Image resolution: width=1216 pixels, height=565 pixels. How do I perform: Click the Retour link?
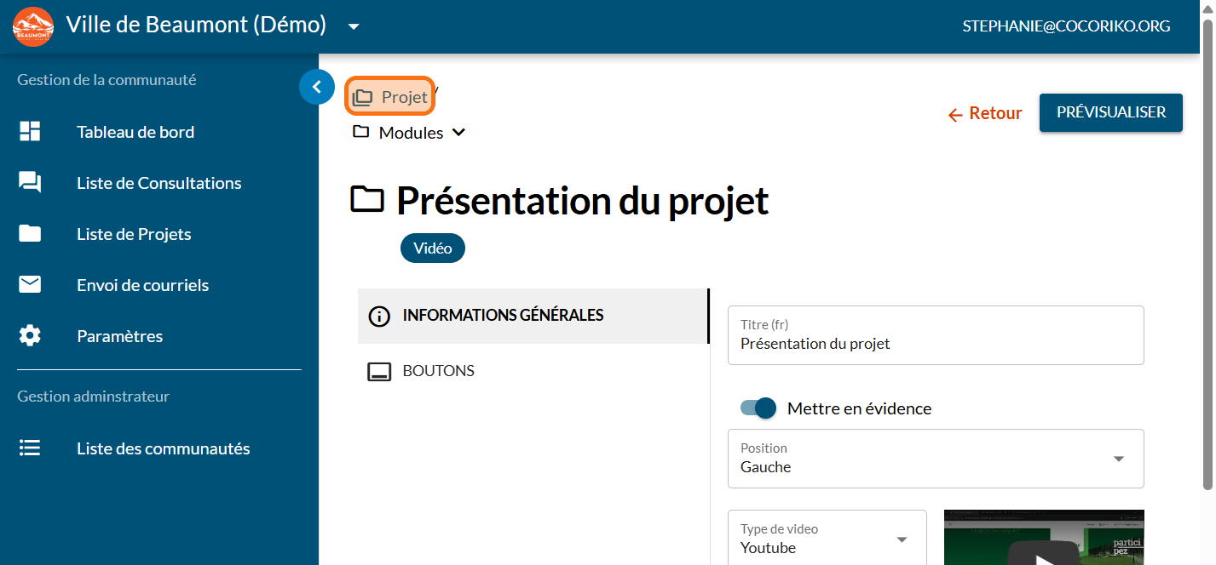(985, 114)
